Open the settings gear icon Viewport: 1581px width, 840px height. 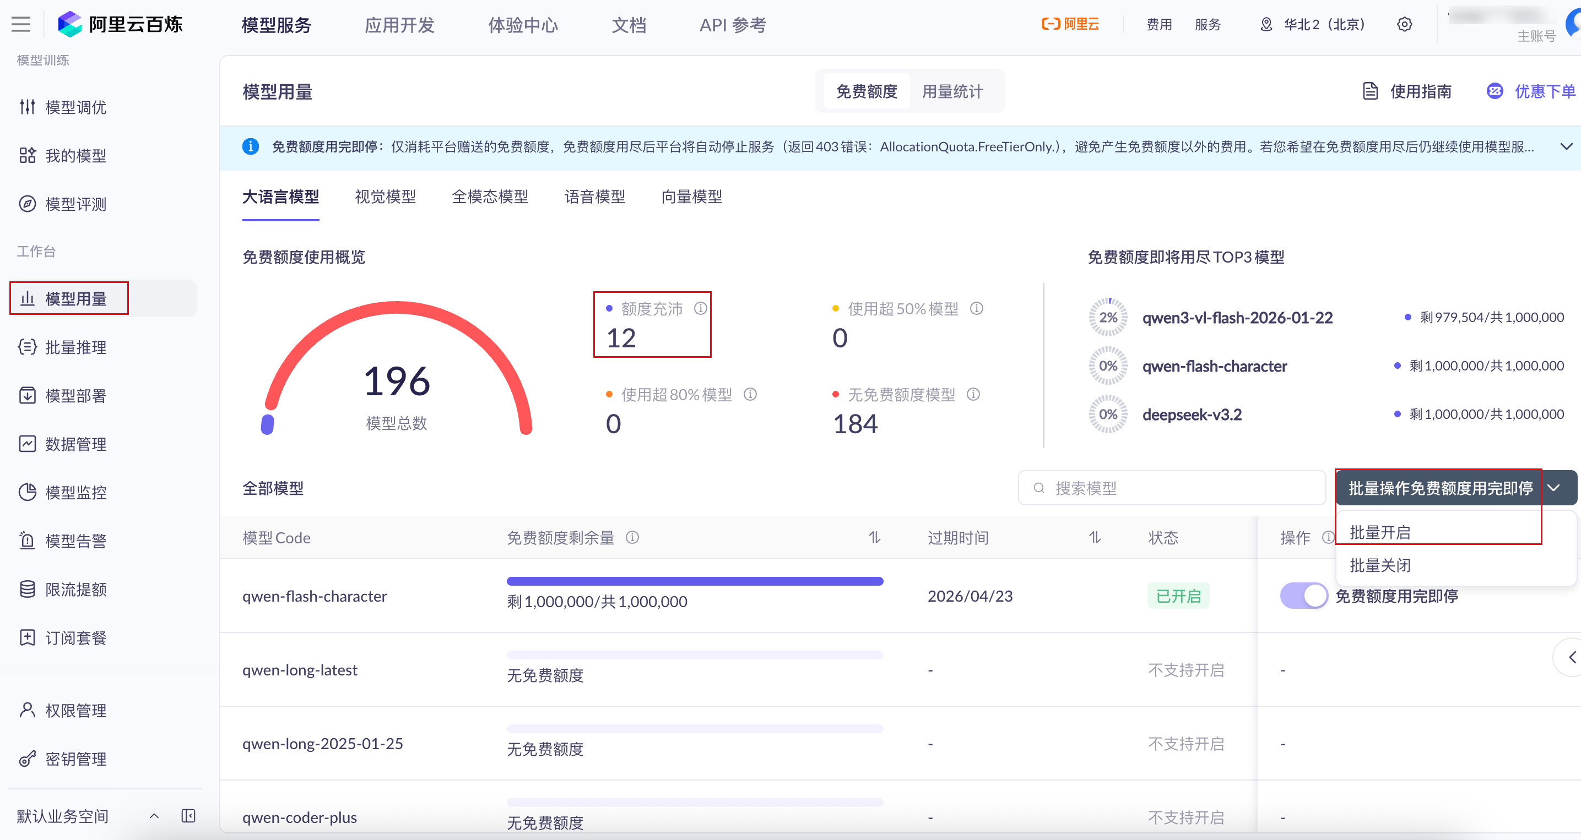pyautogui.click(x=1405, y=25)
